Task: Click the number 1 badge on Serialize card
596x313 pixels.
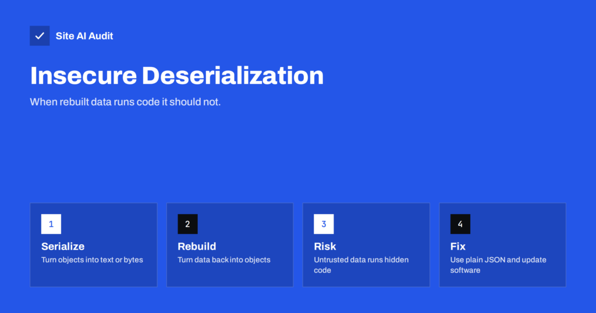Action: (x=51, y=224)
